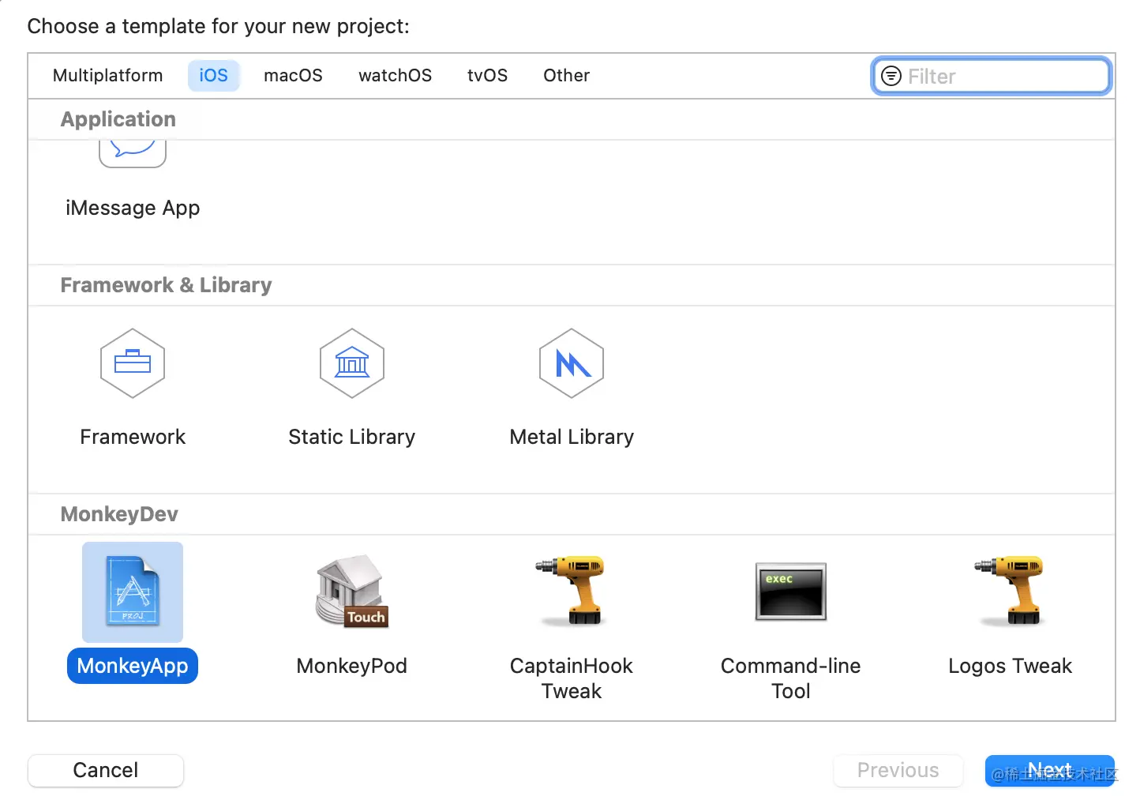Click the MonkeyApp label

[x=133, y=666]
